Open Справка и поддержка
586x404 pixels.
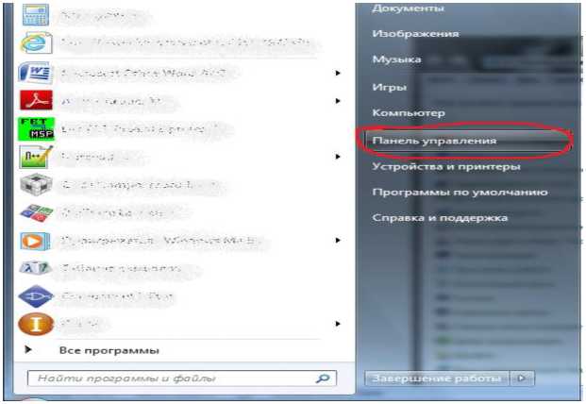click(440, 218)
